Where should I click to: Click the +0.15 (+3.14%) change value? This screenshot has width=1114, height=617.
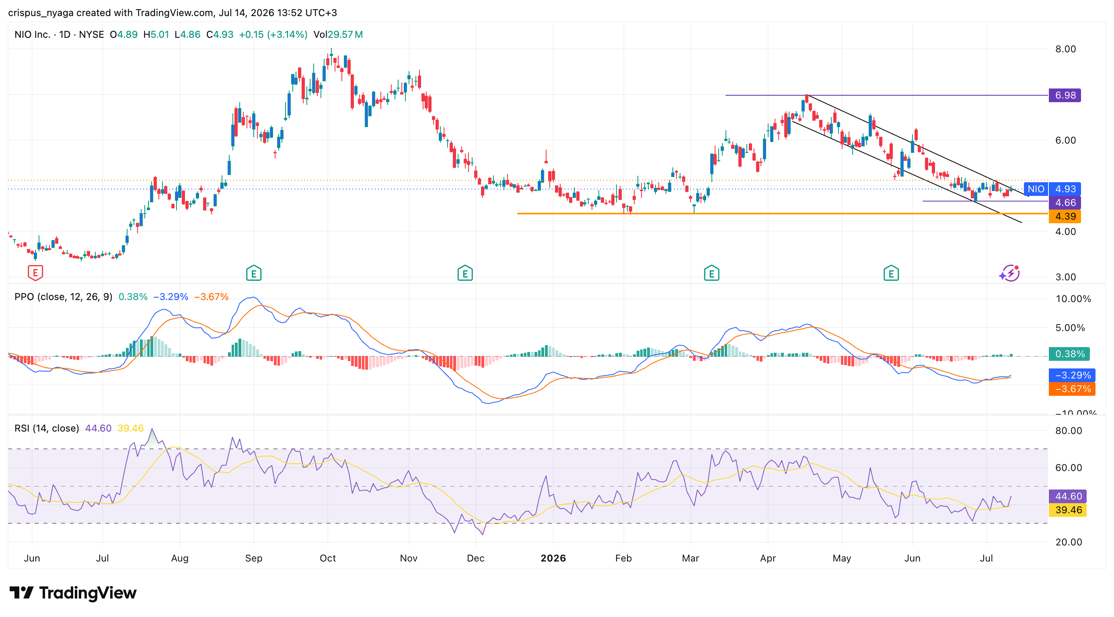point(273,35)
